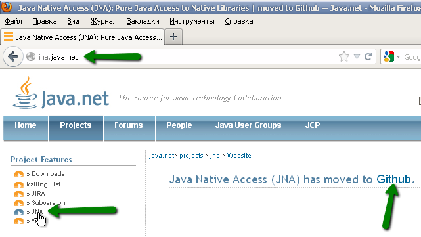Click the projects breadcrumb link
421x237 pixels.
[191, 156]
